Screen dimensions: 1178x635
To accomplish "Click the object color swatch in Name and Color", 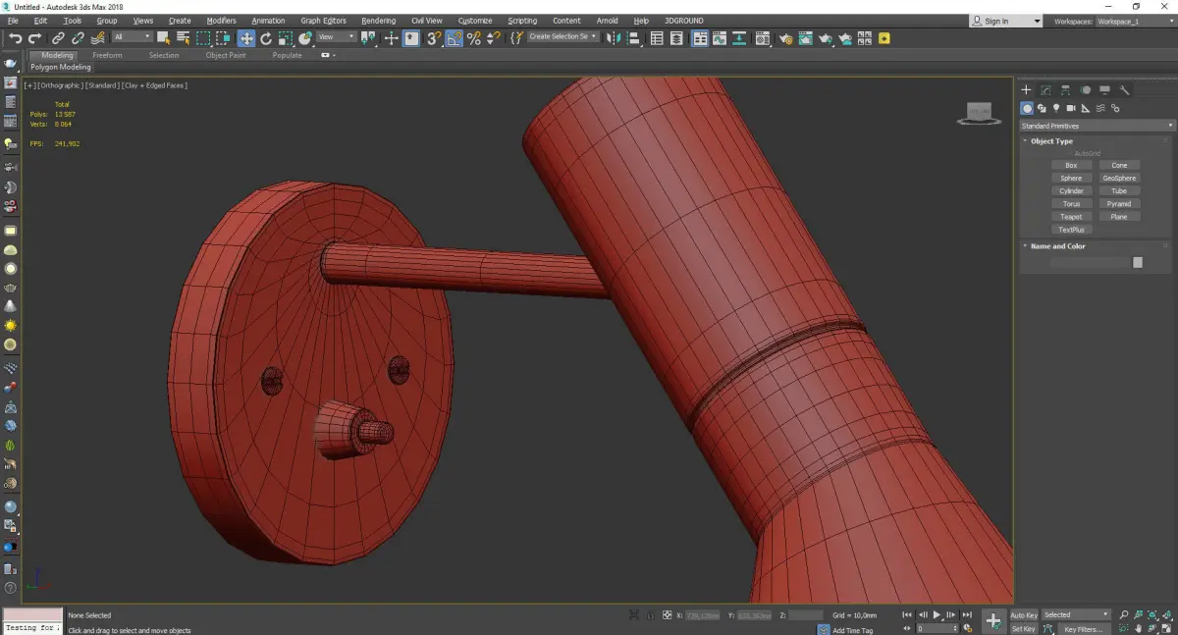I will [1137, 262].
